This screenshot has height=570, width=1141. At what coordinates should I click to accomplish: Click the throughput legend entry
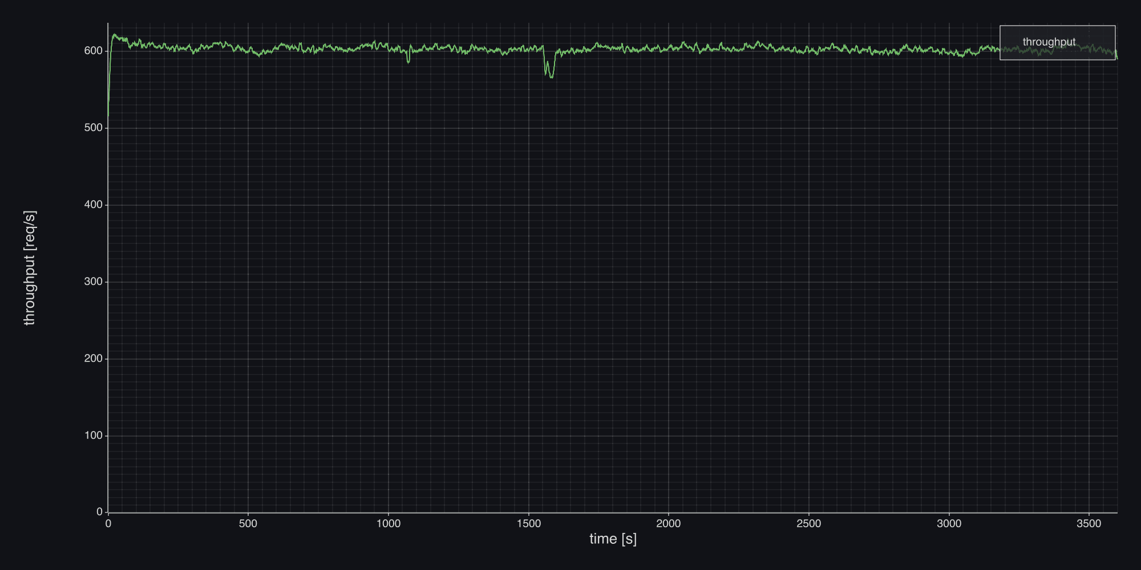click(1049, 42)
